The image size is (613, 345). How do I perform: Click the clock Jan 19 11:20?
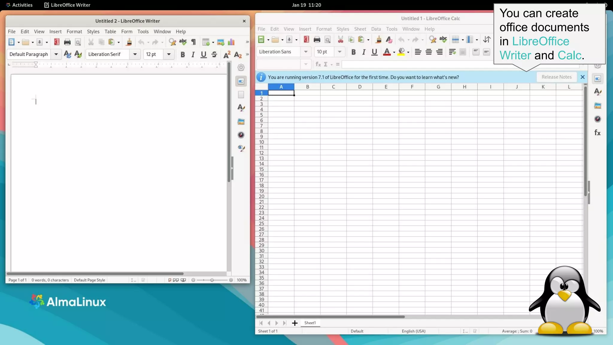coord(306,5)
